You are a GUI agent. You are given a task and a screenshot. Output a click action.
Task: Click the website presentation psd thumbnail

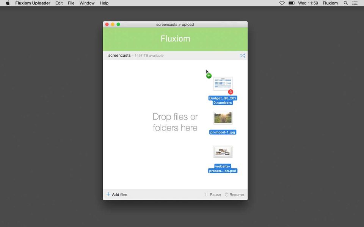tap(223, 152)
